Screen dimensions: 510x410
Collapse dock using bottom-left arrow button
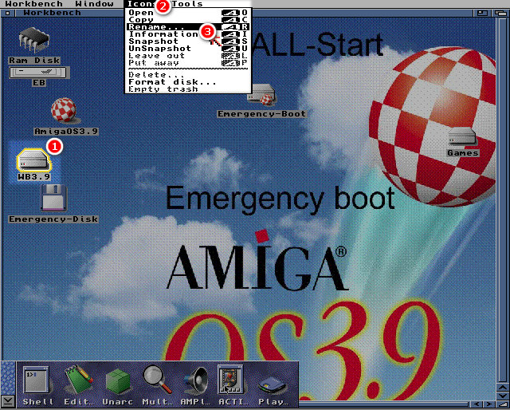point(8,400)
